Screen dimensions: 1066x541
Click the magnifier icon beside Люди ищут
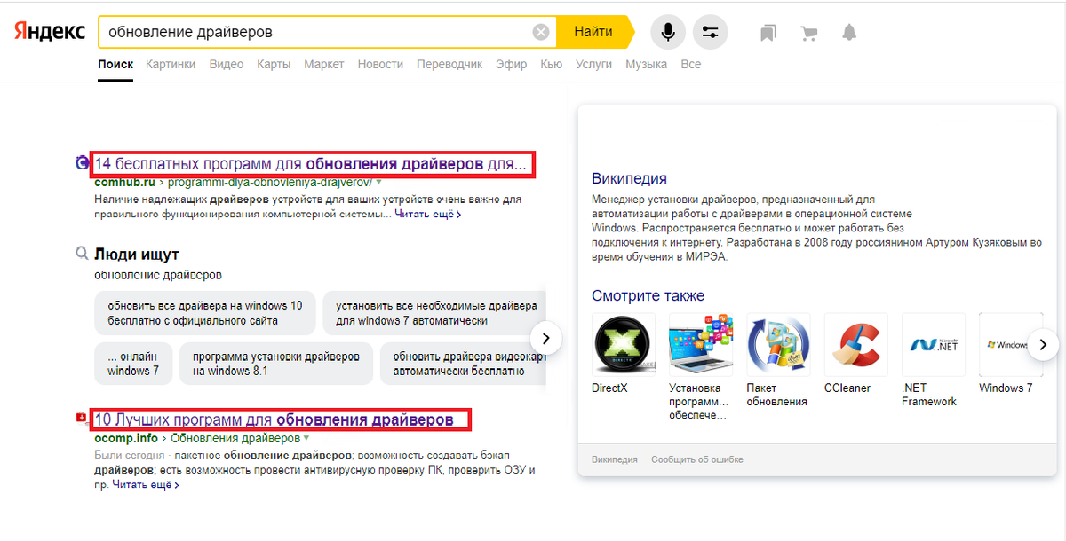83,255
